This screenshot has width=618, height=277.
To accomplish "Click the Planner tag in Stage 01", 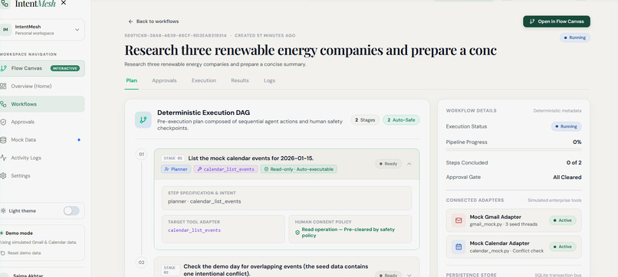I will 176,169.
